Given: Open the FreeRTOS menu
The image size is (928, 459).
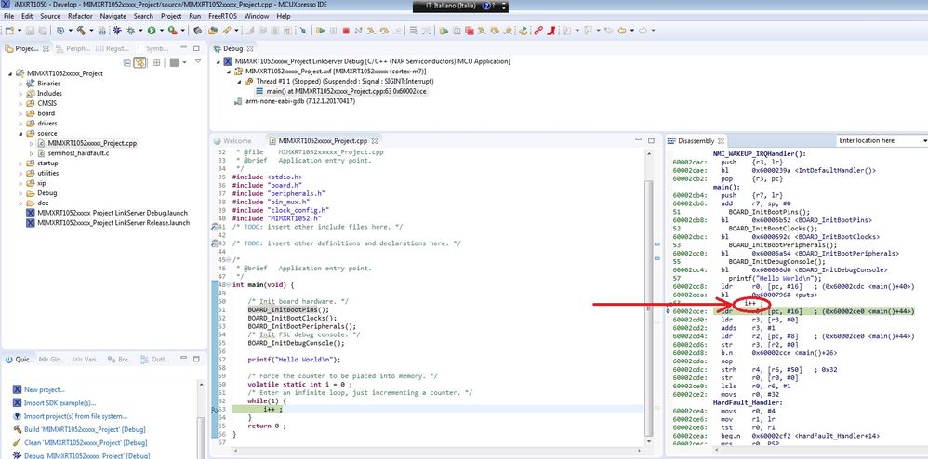Looking at the screenshot, I should (x=221, y=17).
